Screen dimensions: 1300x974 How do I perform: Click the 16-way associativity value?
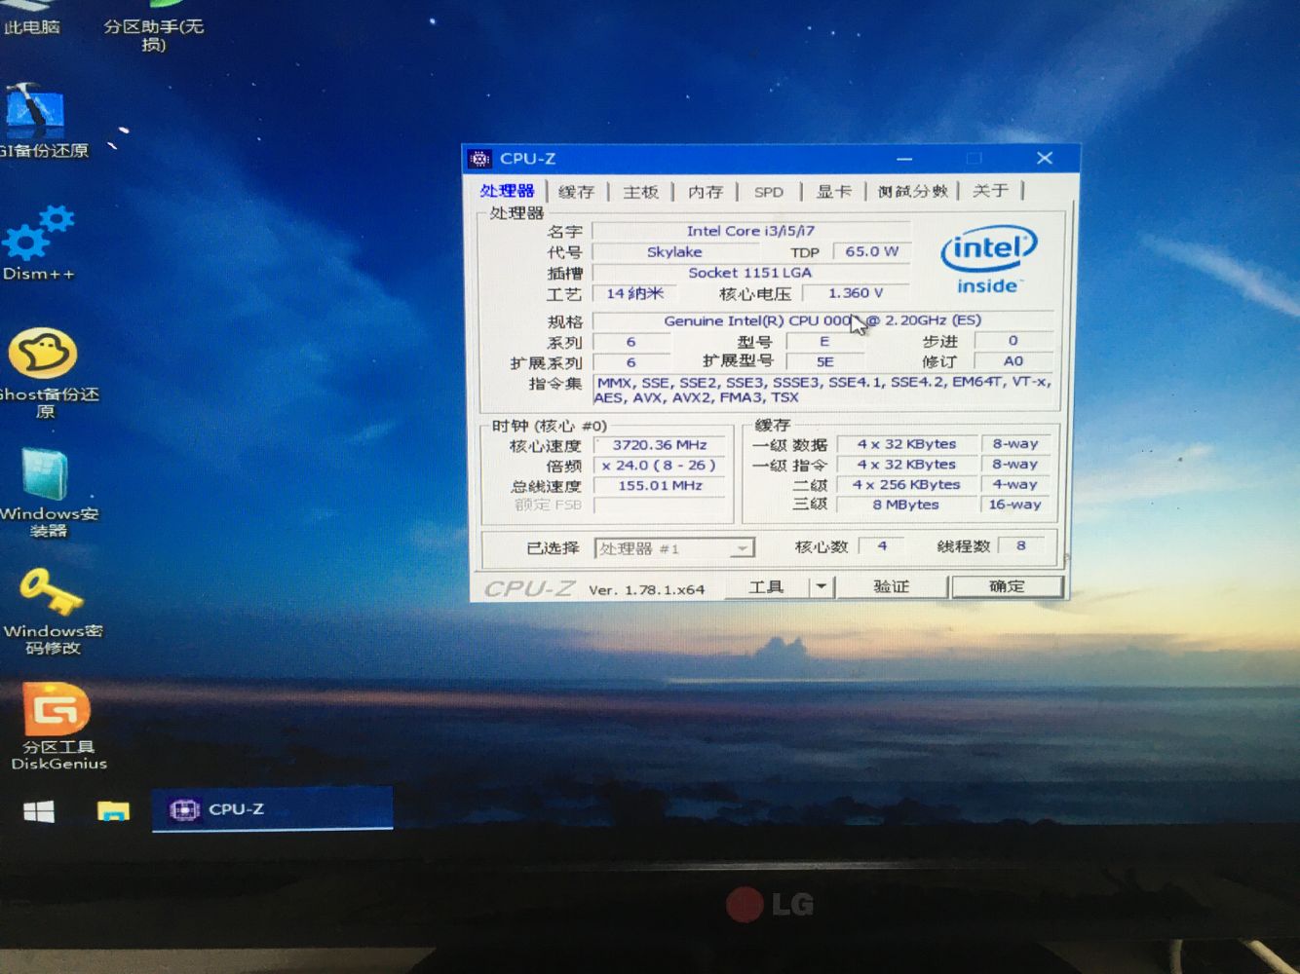1015,505
